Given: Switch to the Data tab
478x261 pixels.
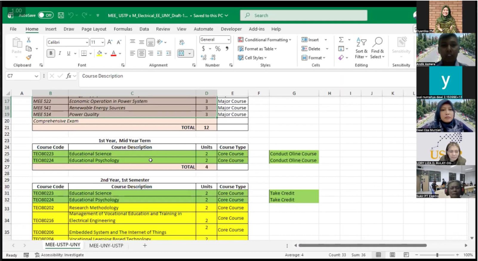Looking at the screenshot, I should 144,29.
